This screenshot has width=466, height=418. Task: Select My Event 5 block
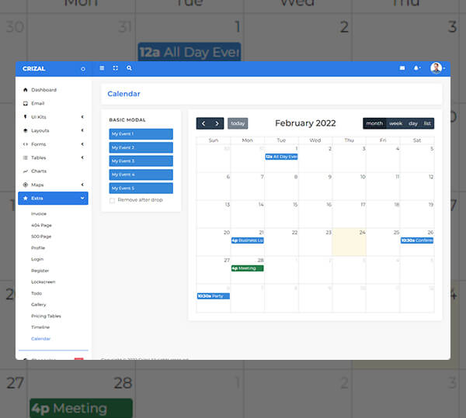[141, 188]
